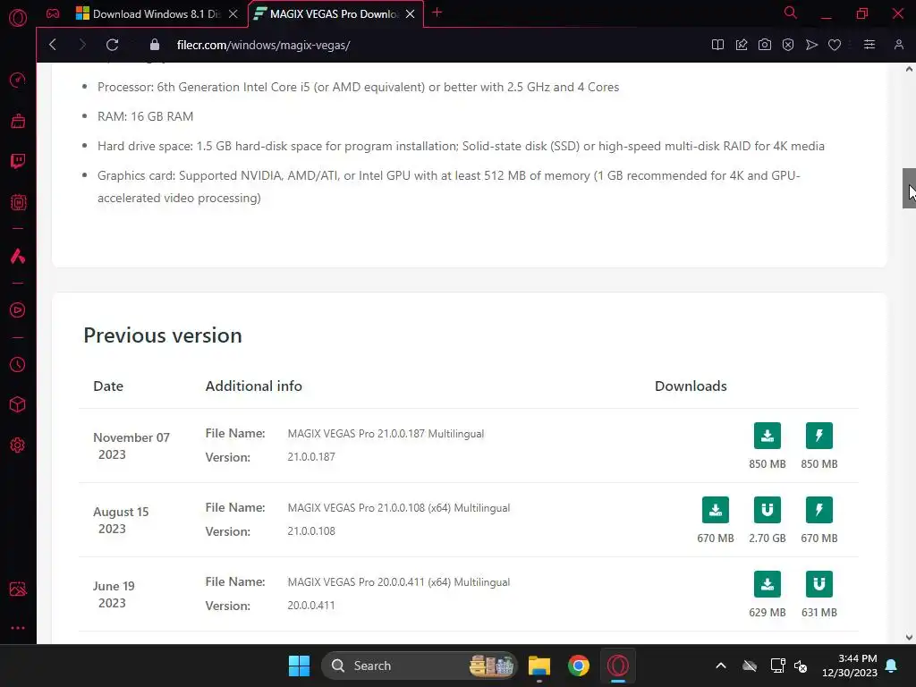Click the edit/share page icon in address bar
This screenshot has height=687, width=916.
(742, 45)
